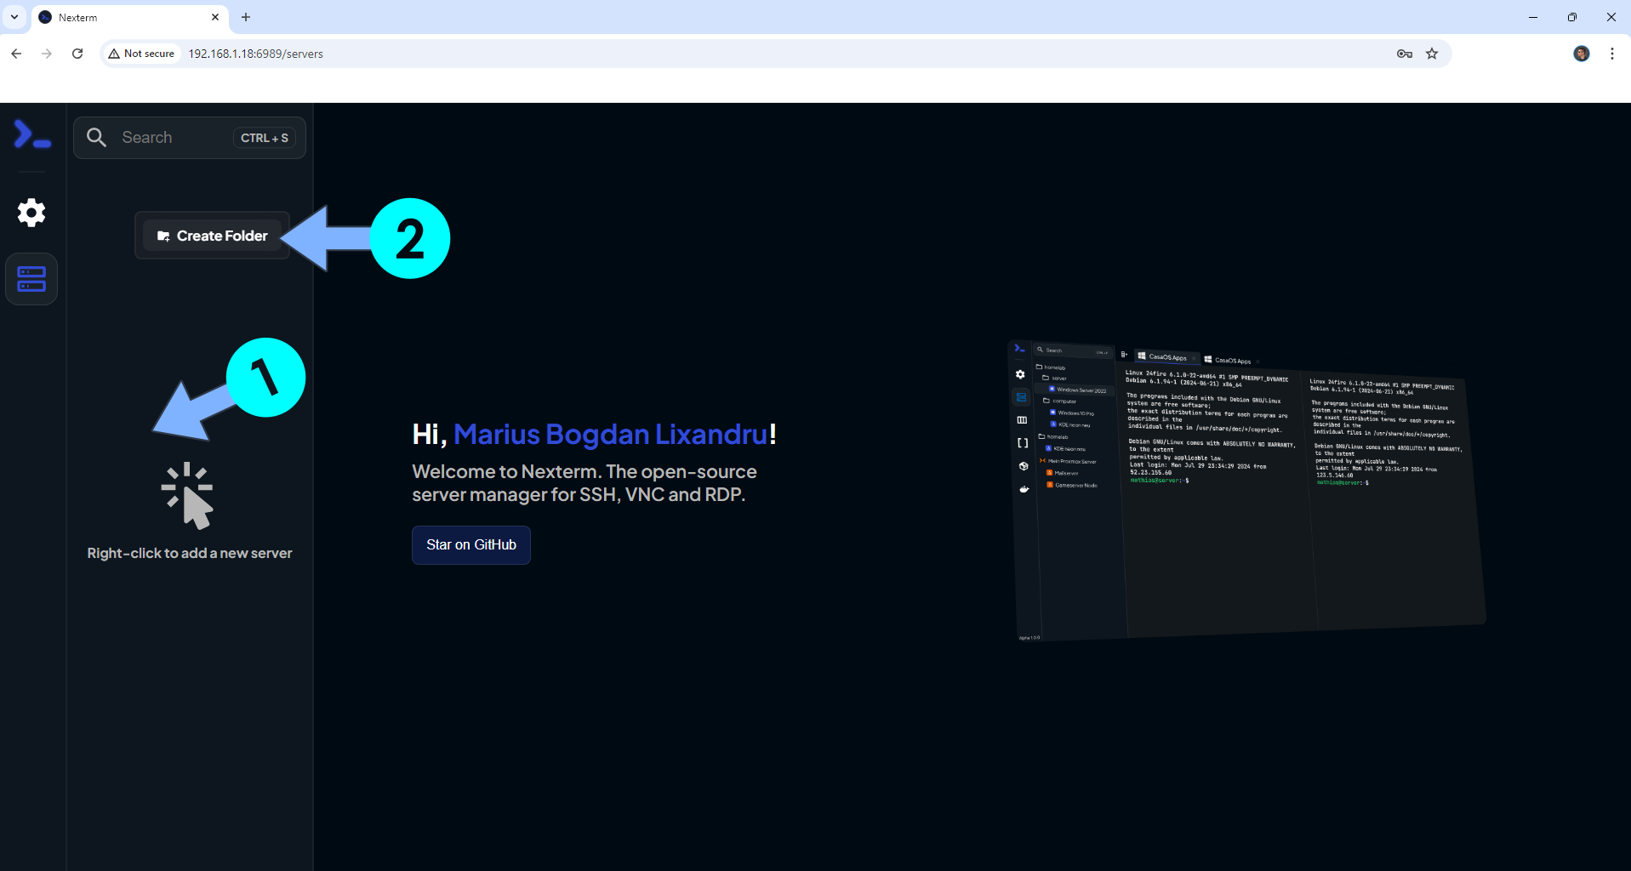Focus the Search input field

pyautogui.click(x=189, y=138)
